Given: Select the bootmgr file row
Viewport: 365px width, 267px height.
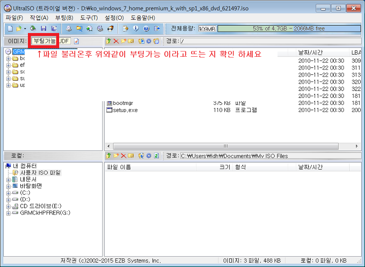Looking at the screenshot, I should click(x=233, y=103).
